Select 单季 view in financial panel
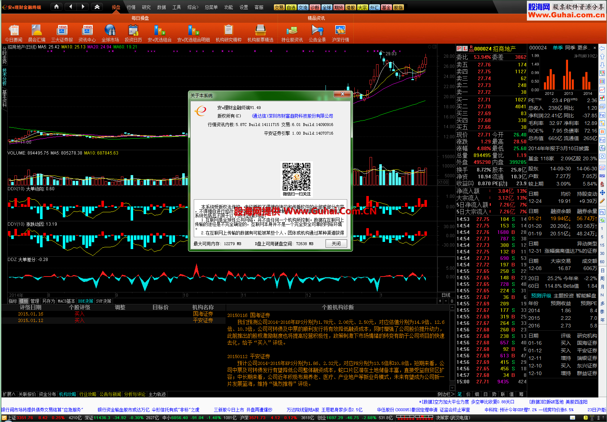 (558, 48)
